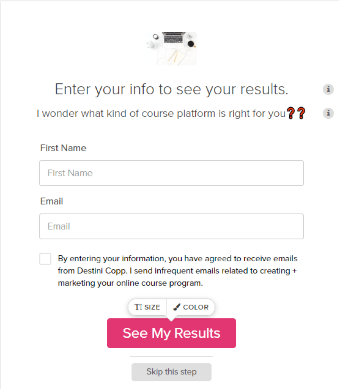
Task: Click the COLOR option in the floating toolbar
Action: [x=191, y=307]
